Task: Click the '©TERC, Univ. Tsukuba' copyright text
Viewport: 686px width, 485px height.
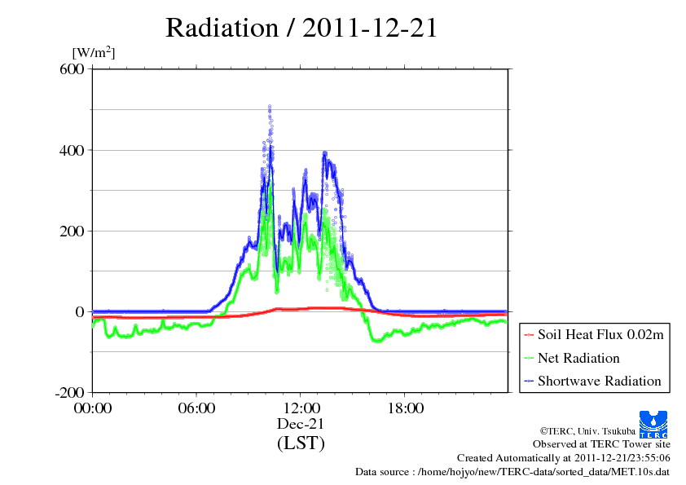Action: click(x=587, y=431)
